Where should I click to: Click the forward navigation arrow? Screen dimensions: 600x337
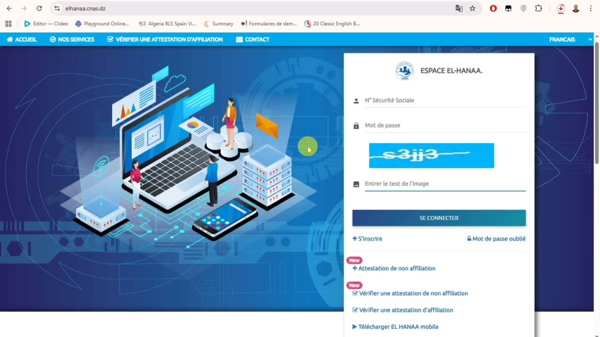(x=24, y=8)
